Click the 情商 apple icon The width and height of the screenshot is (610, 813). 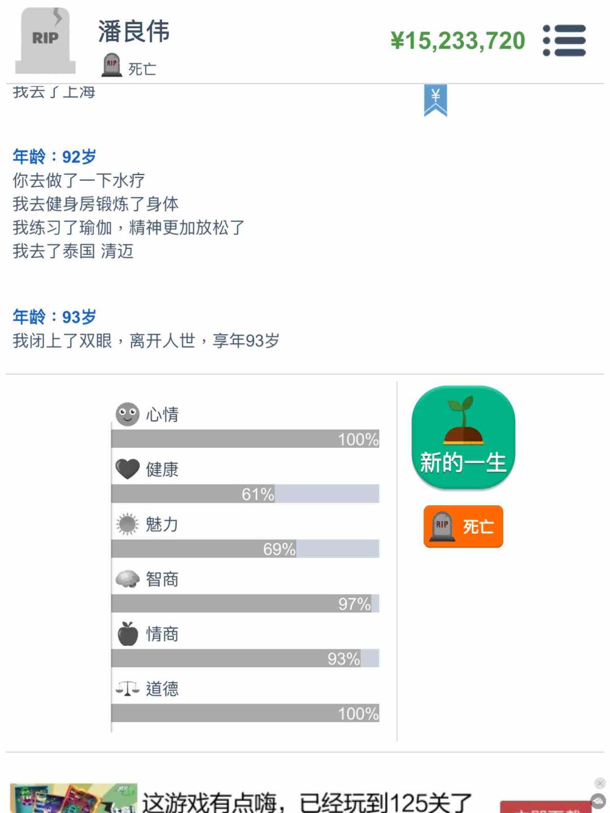[128, 633]
